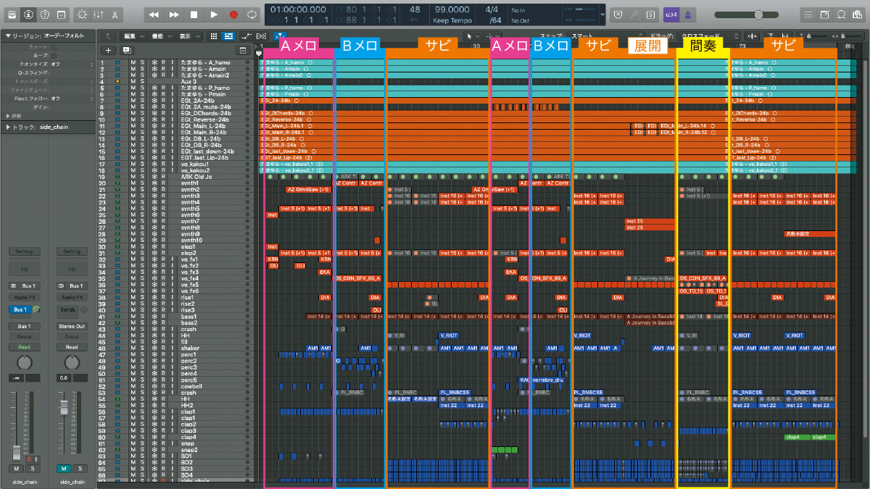
Task: Toggle the Solo mode S icon
Action: click(x=650, y=14)
